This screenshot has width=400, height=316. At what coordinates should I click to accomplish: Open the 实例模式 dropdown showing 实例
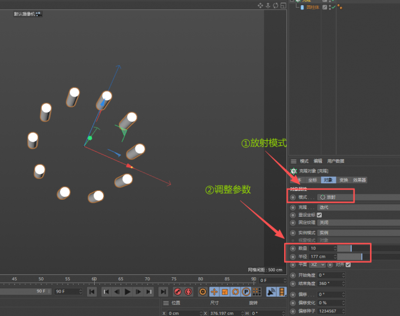tap(358, 233)
